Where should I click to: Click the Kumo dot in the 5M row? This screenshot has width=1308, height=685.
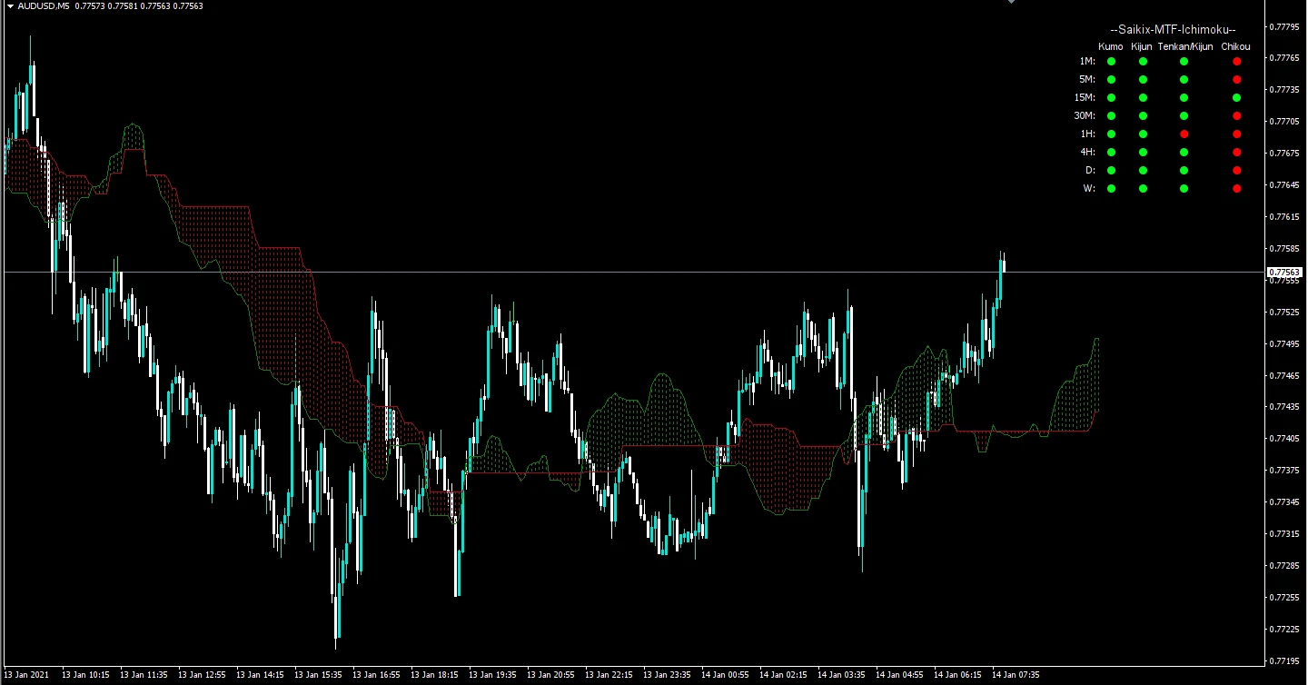pyautogui.click(x=1111, y=79)
